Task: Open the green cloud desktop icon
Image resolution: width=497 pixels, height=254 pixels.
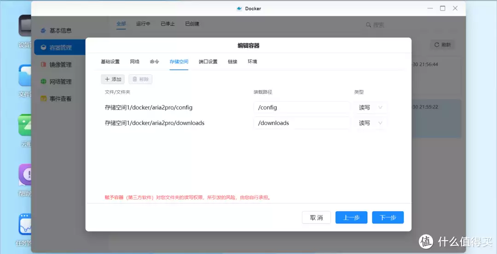Action: click(x=25, y=124)
